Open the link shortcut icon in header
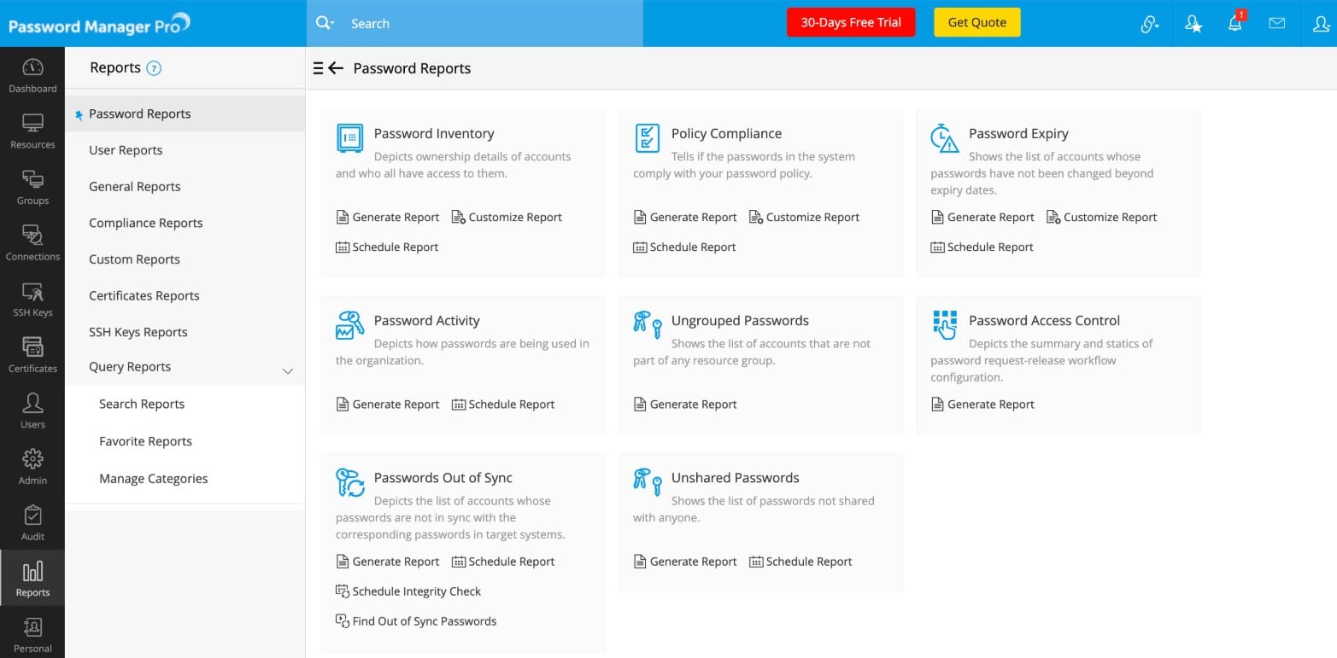Screen dimensions: 1337x658 click(1150, 24)
